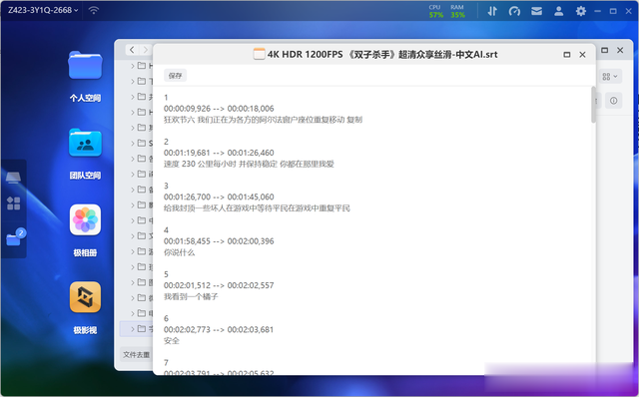Open the transfer tasks arrows icon
Screen dimensions: 639x397
[x=492, y=11]
